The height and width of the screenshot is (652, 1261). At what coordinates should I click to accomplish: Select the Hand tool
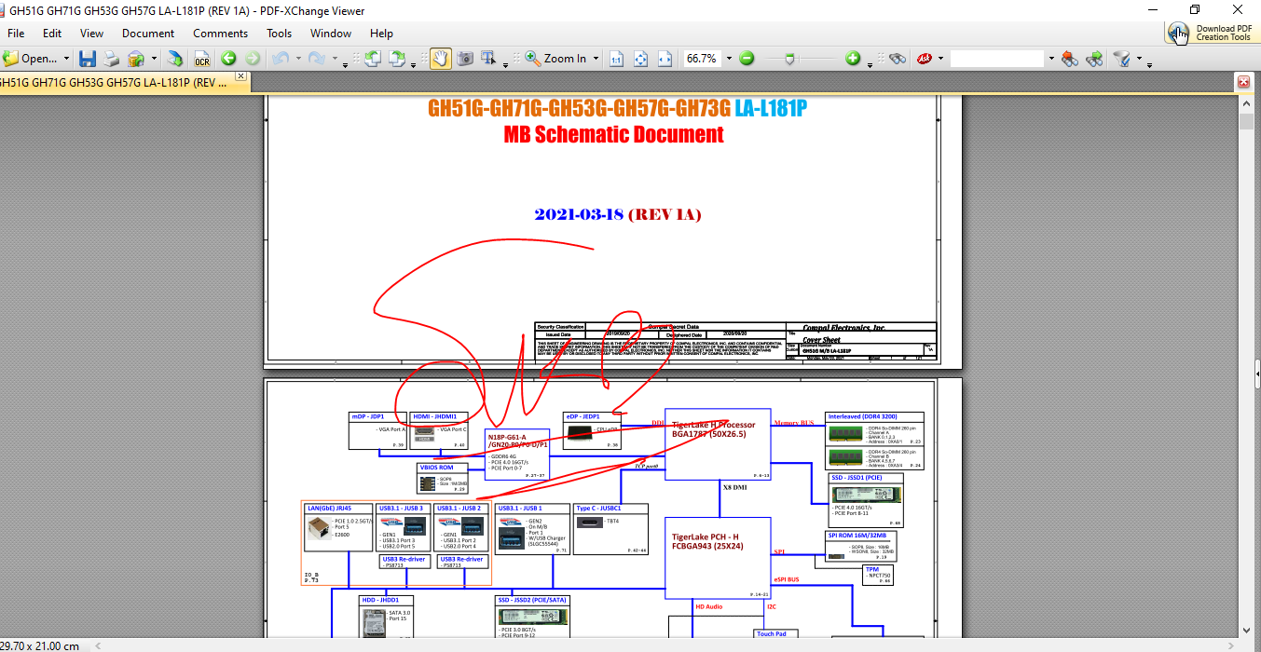click(x=440, y=59)
